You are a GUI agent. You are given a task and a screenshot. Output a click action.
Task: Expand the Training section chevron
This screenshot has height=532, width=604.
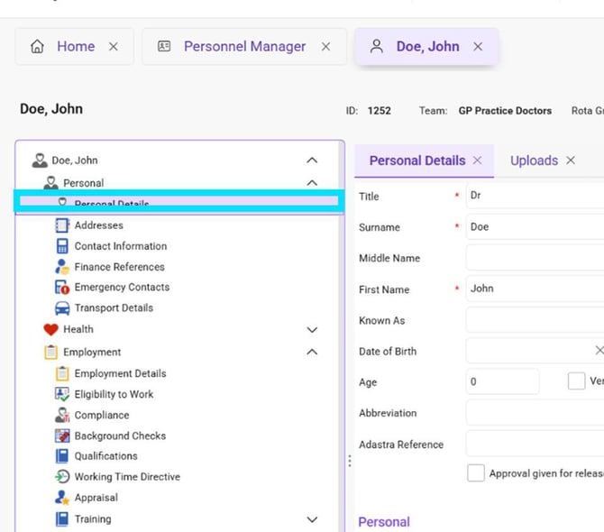312,519
